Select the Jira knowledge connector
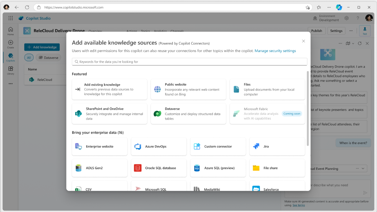Viewport: 377px width, 212px height. click(x=277, y=146)
